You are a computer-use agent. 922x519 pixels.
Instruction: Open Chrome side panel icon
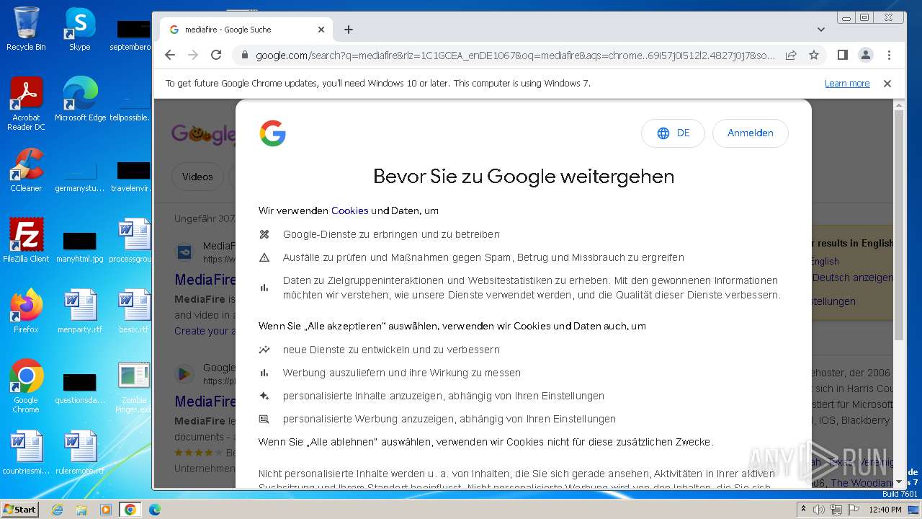tap(842, 55)
